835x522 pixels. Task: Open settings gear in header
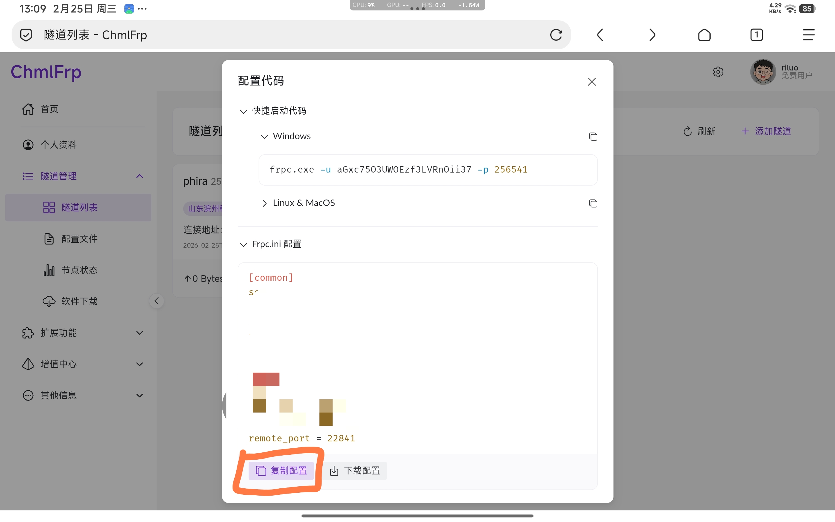pos(718,72)
